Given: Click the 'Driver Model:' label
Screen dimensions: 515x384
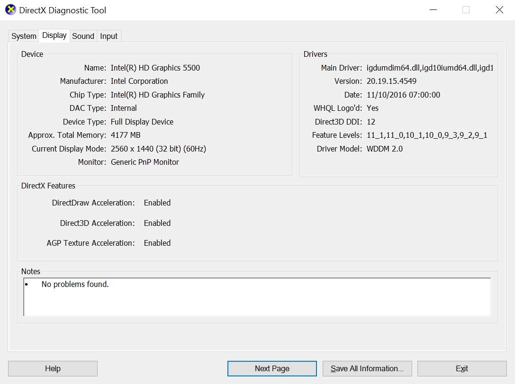Looking at the screenshot, I should [x=339, y=149].
